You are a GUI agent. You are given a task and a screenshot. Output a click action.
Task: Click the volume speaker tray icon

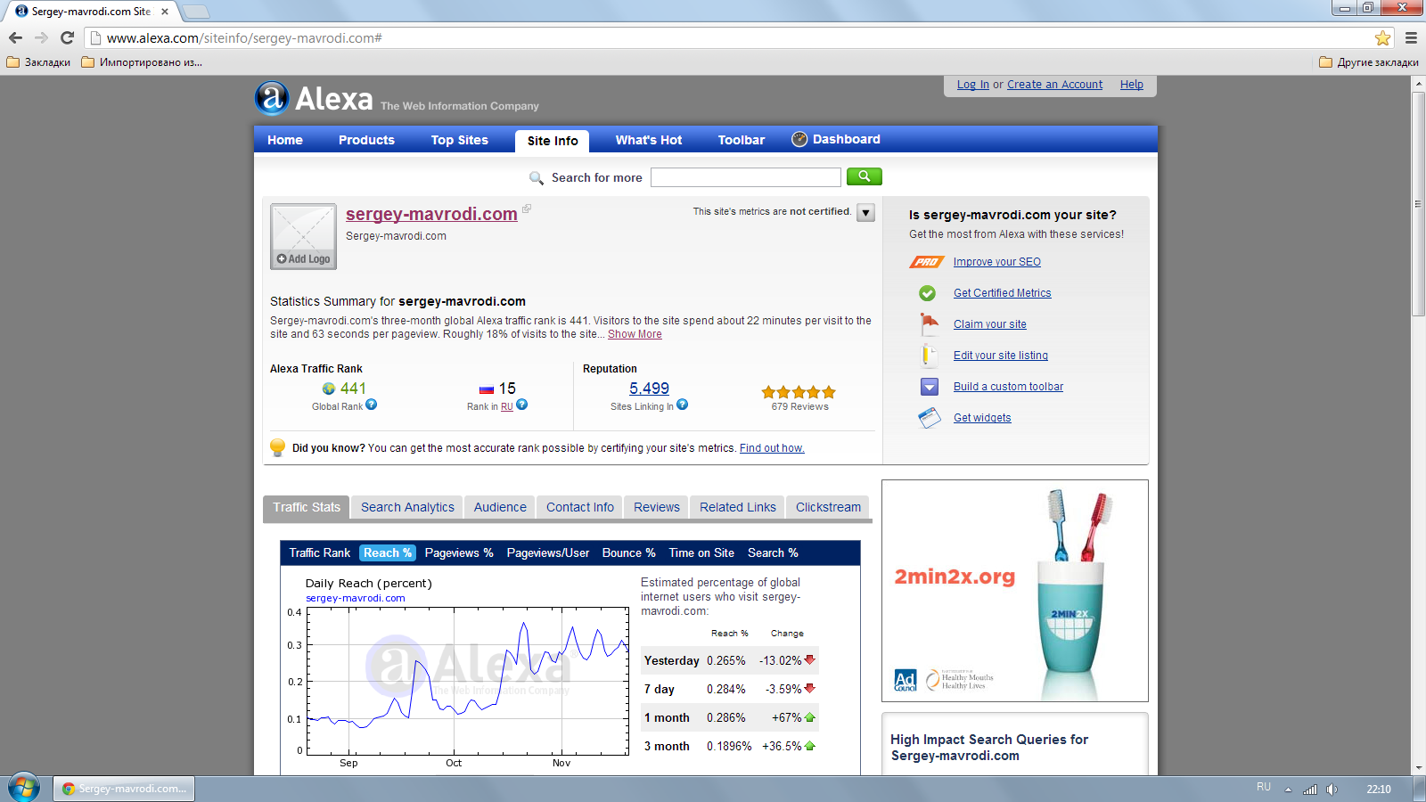pos(1332,790)
